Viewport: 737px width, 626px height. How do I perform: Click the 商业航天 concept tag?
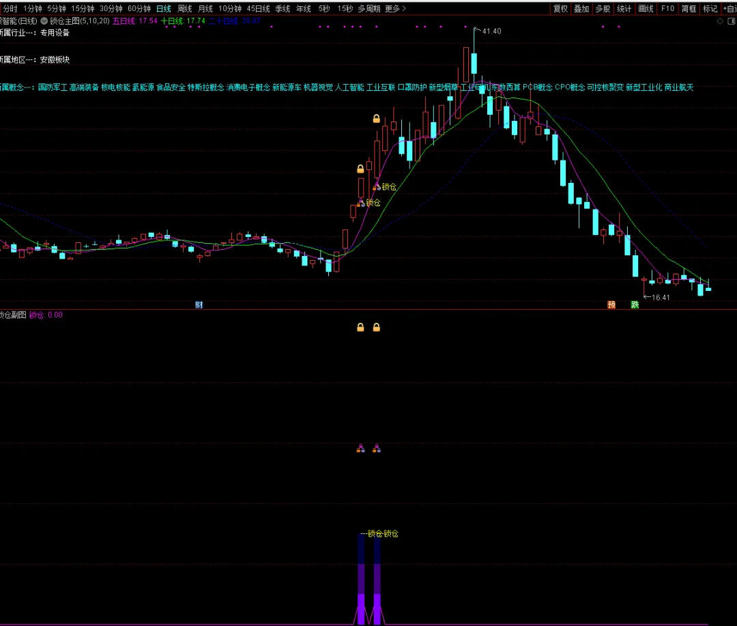[x=679, y=87]
